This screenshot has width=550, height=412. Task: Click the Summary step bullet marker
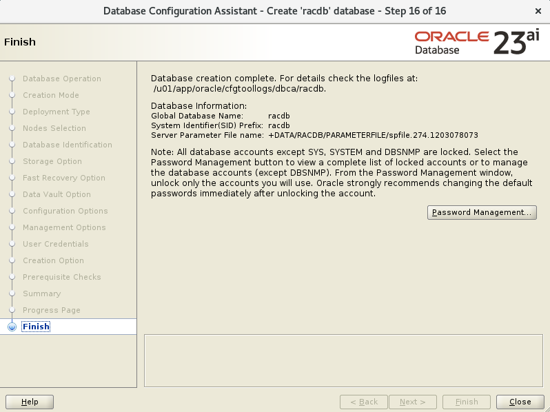click(x=12, y=293)
